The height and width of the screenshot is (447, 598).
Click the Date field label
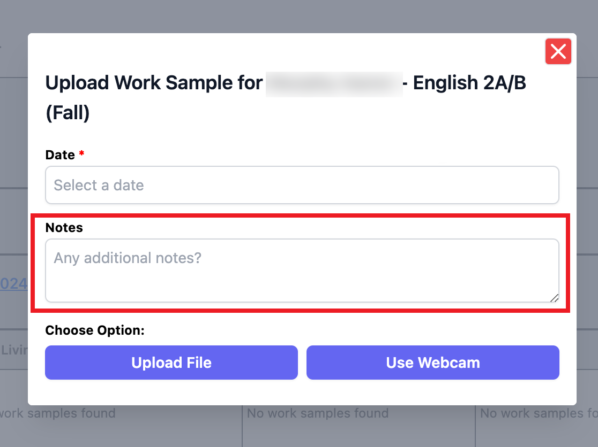tap(60, 155)
